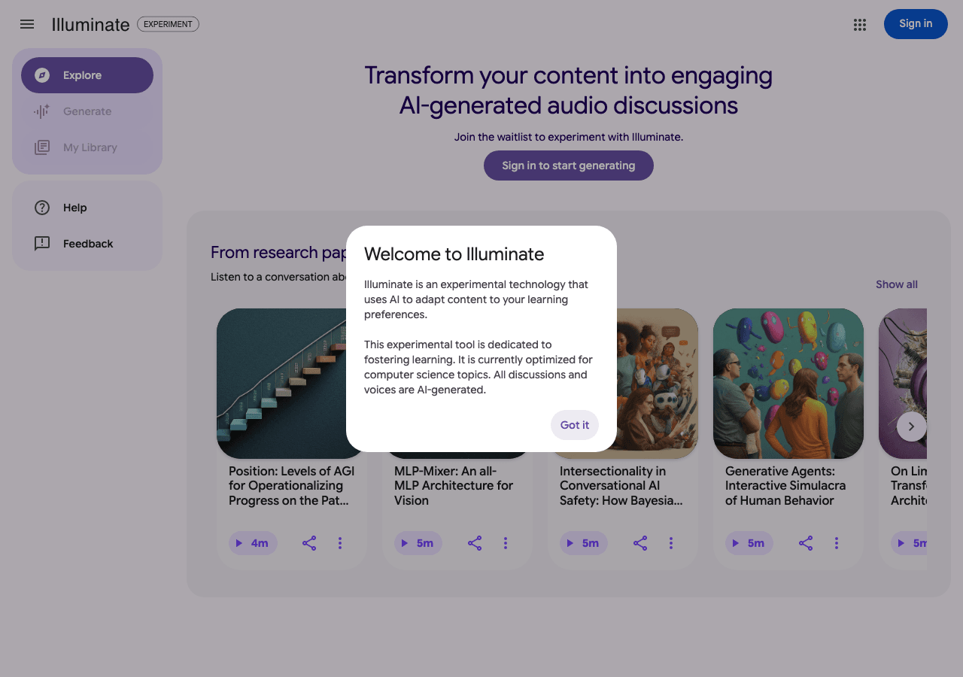The image size is (963, 677).
Task: Open more options for Levels of AGI card
Action: tap(340, 543)
